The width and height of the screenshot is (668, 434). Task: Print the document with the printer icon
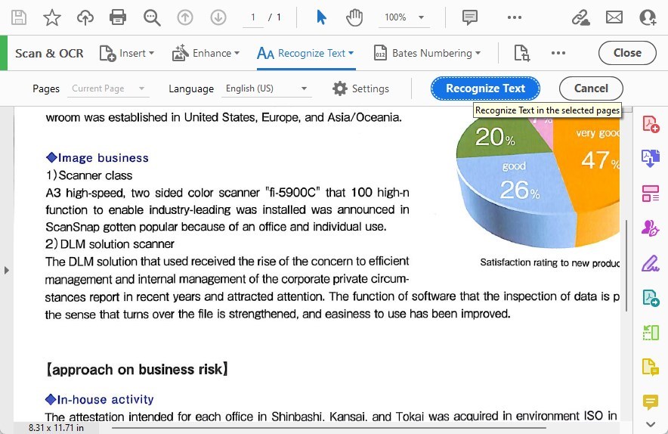point(118,17)
